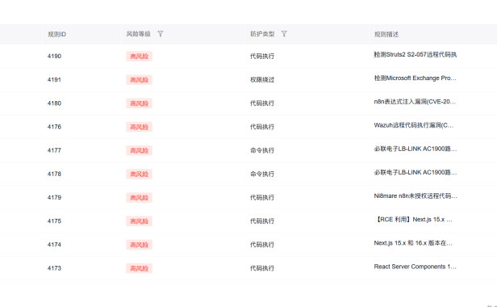Screen dimensions: 497x307
Task: Open the Wazuh远程代码执行漏洞 description
Action: tap(414, 125)
